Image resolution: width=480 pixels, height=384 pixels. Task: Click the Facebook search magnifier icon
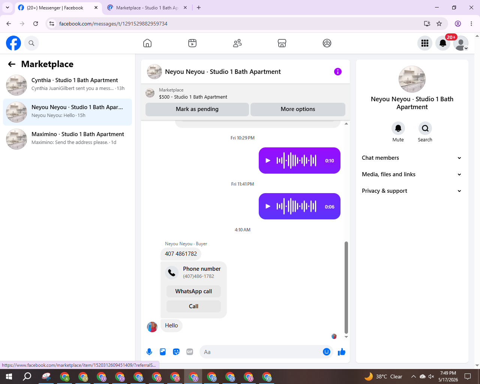coord(31,43)
